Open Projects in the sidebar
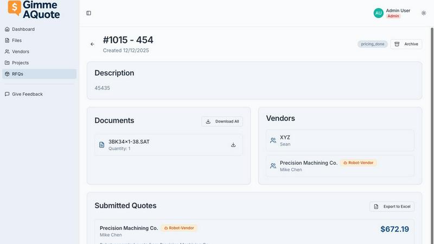This screenshot has width=434, height=244. 39,63
